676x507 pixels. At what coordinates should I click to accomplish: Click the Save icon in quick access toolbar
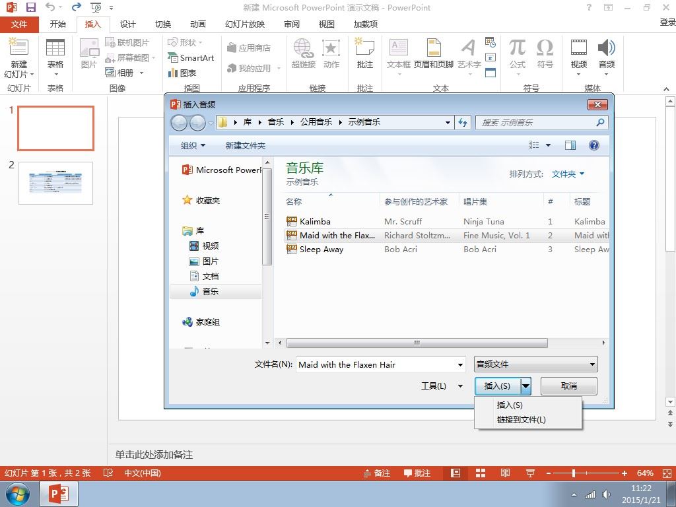(x=30, y=7)
